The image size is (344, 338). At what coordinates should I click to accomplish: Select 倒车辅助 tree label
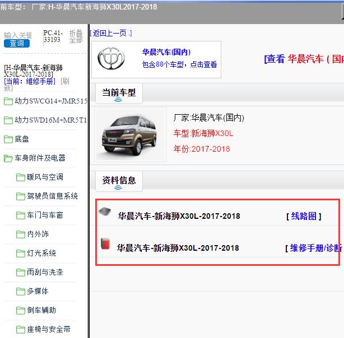tap(41, 310)
